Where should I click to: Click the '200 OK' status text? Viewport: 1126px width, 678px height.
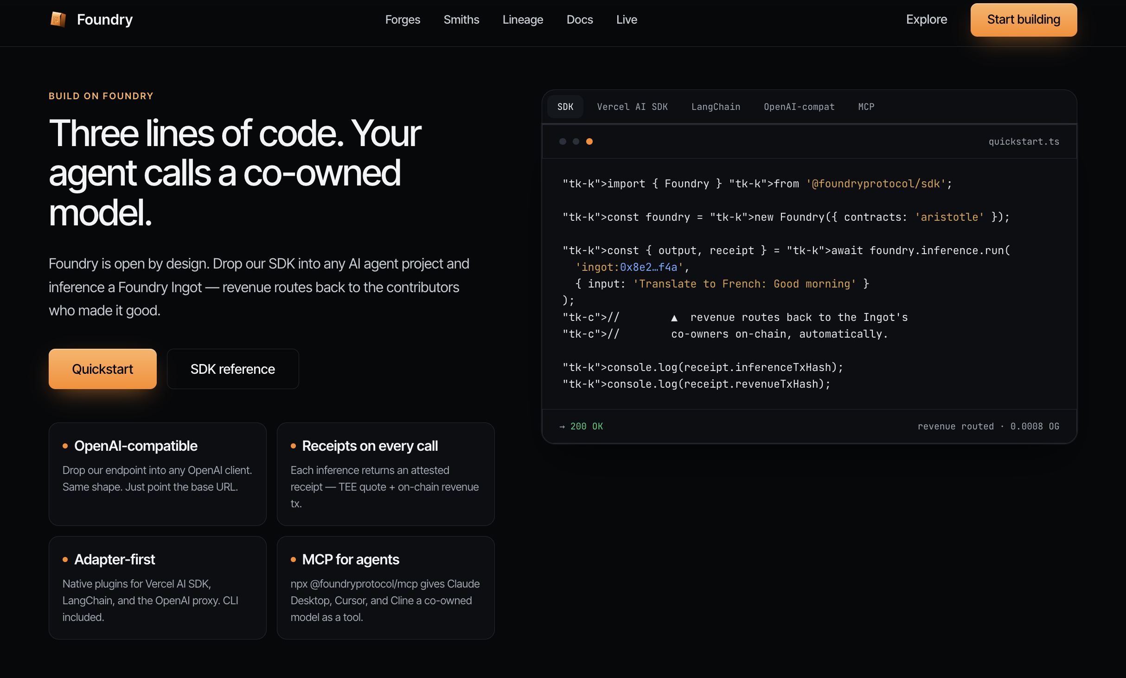point(587,426)
